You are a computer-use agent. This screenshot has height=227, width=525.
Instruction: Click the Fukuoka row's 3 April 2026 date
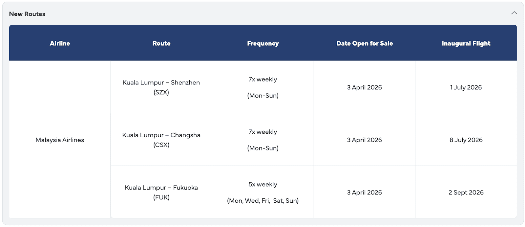[x=365, y=193]
